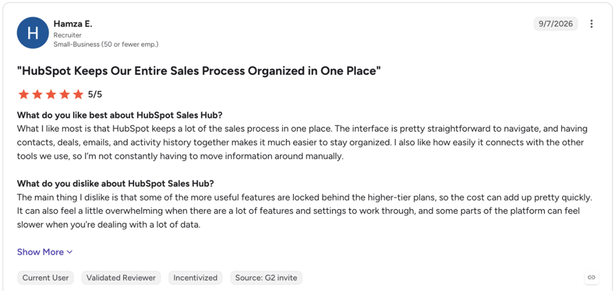
Task: Select the Current User tag
Action: click(x=45, y=278)
